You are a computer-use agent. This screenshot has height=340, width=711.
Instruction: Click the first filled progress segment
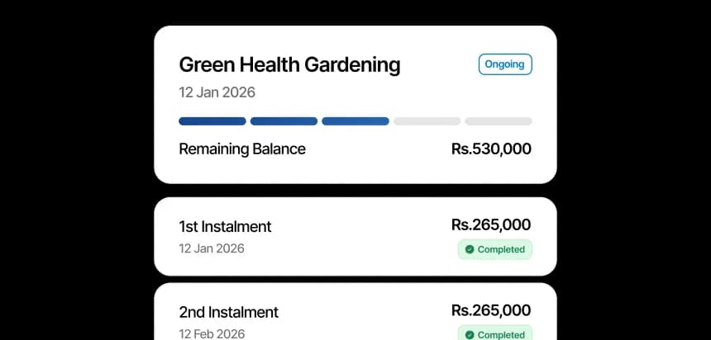(x=212, y=121)
